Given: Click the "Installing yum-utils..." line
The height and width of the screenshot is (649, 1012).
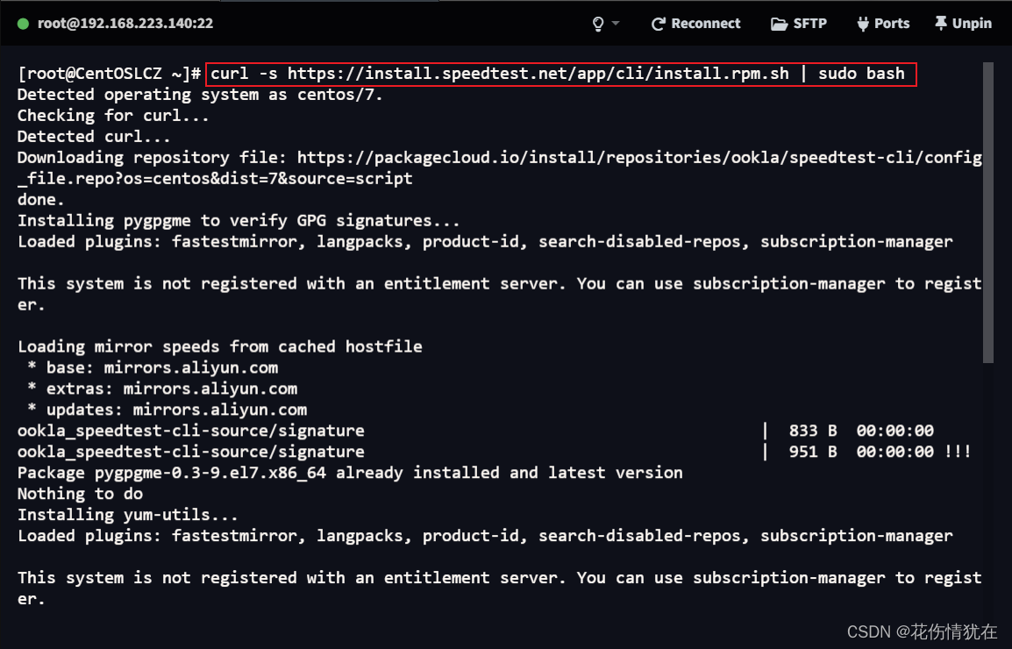Looking at the screenshot, I should [x=128, y=516].
